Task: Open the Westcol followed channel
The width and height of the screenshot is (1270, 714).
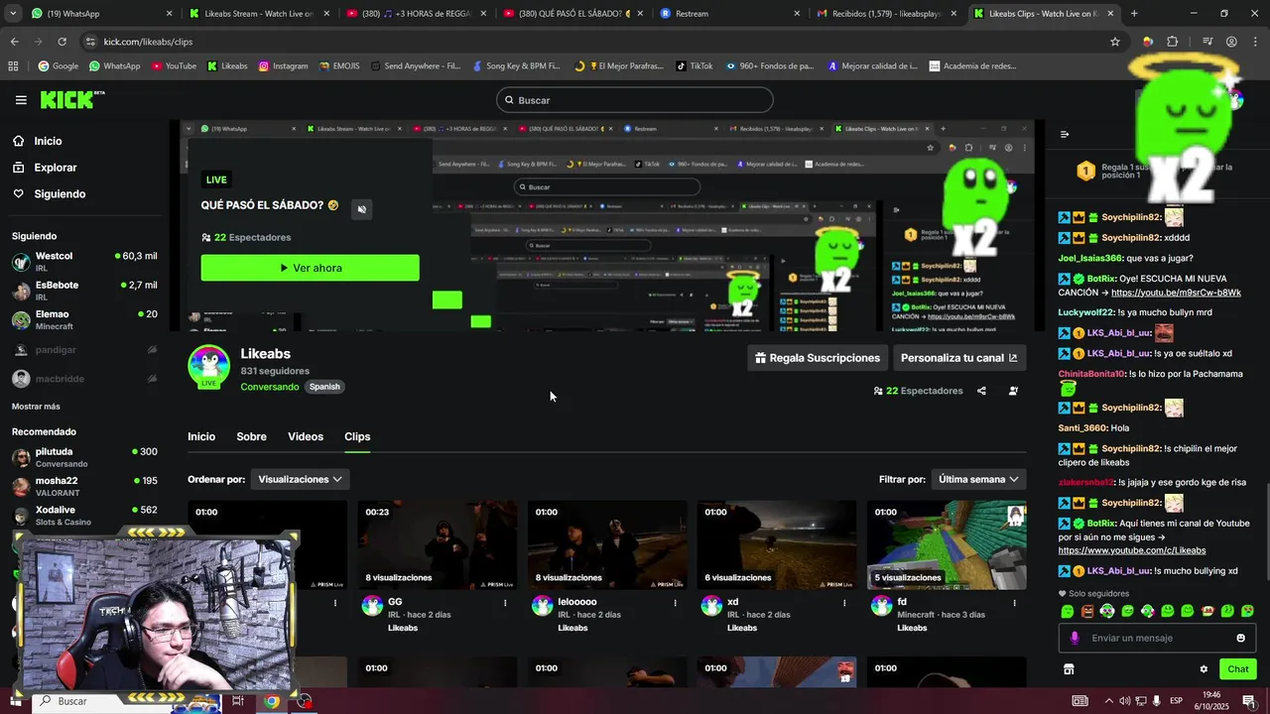Action: click(84, 262)
